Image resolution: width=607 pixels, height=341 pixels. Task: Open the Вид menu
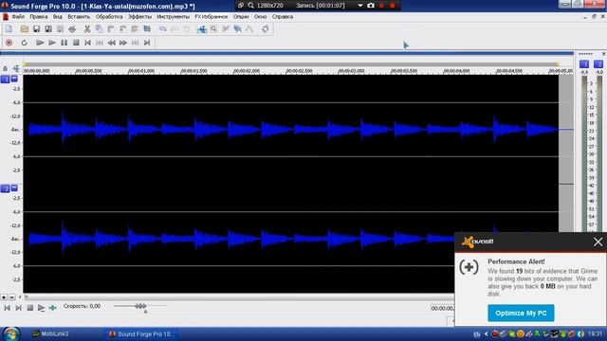pos(57,17)
